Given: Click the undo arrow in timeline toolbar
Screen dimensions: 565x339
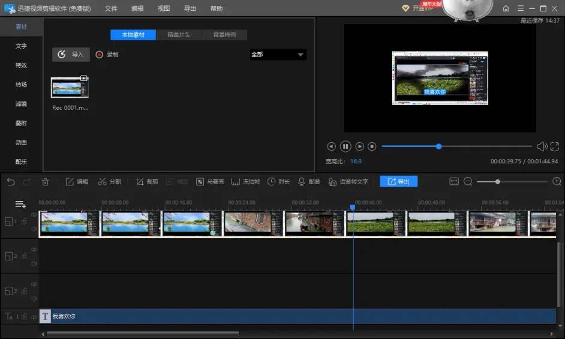Looking at the screenshot, I should [x=11, y=182].
